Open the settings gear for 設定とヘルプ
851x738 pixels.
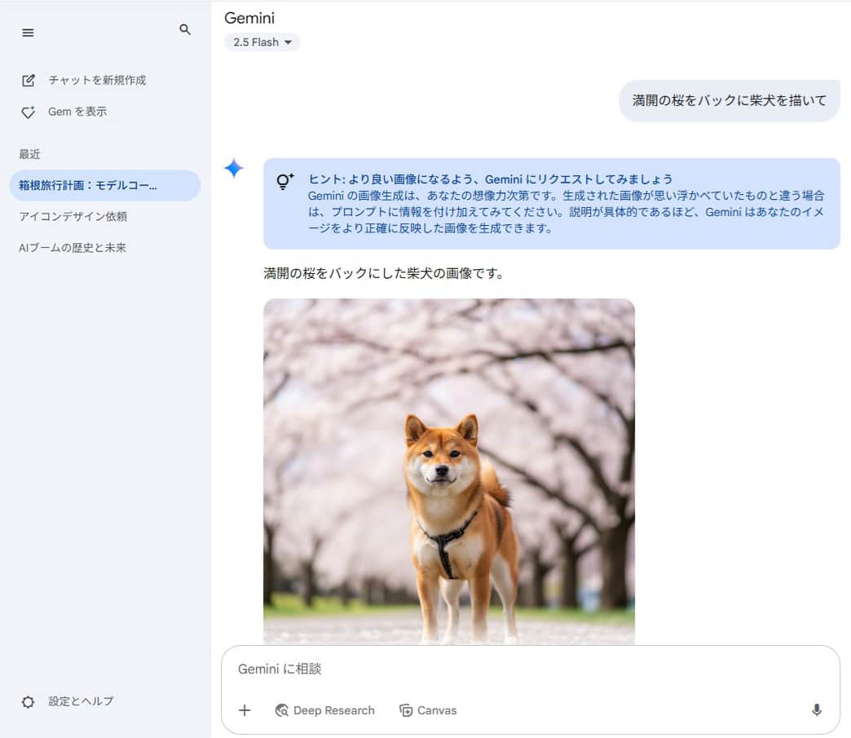click(29, 701)
